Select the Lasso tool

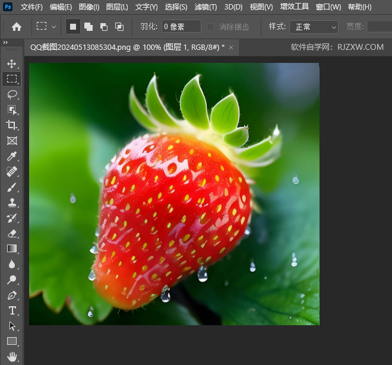[12, 94]
